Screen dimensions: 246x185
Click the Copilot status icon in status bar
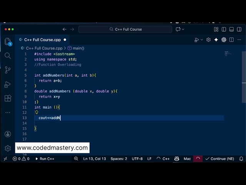[177, 159]
